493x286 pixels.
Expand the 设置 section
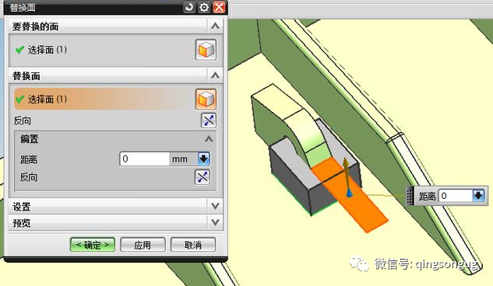click(x=216, y=206)
